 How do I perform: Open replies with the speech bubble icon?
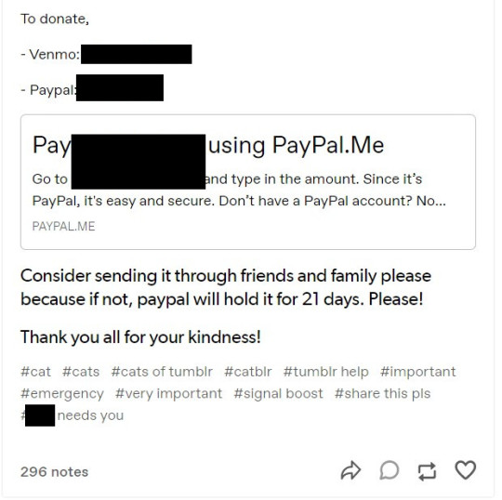[390, 470]
